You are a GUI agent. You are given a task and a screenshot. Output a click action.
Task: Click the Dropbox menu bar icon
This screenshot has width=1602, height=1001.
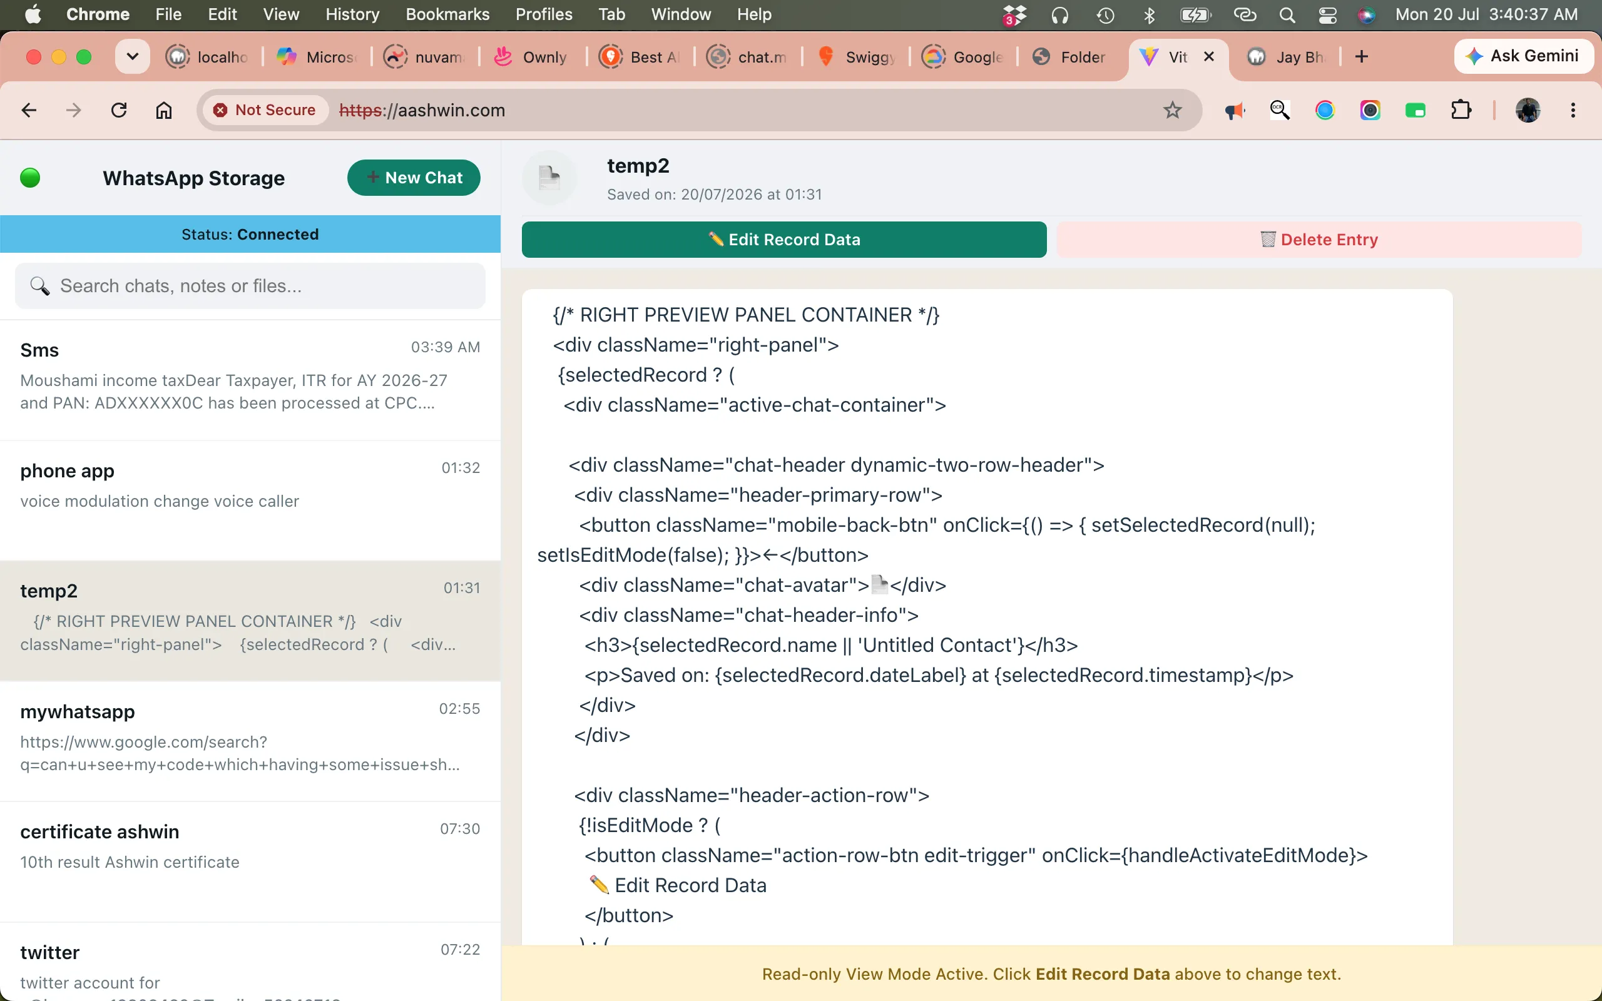(x=1014, y=14)
